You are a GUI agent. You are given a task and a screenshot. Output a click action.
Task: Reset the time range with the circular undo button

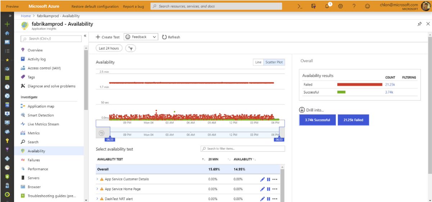tap(102, 133)
